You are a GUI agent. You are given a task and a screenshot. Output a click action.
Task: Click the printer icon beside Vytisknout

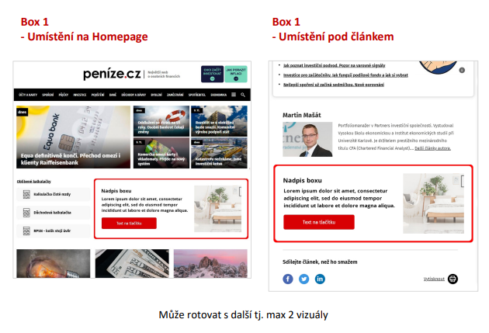pyautogui.click(x=453, y=279)
